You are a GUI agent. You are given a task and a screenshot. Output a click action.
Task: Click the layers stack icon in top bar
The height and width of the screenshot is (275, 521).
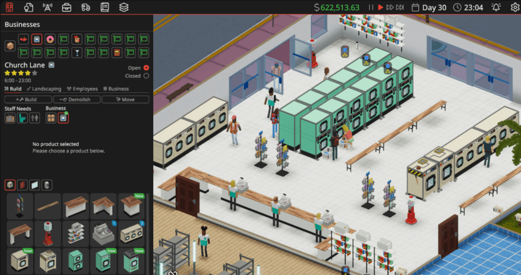[x=124, y=7]
